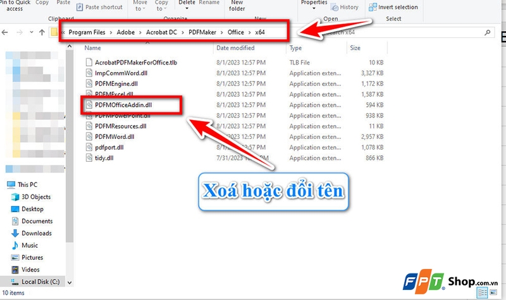This screenshot has width=506, height=300.
Task: Select Program Files in address path
Action: tap(87, 32)
